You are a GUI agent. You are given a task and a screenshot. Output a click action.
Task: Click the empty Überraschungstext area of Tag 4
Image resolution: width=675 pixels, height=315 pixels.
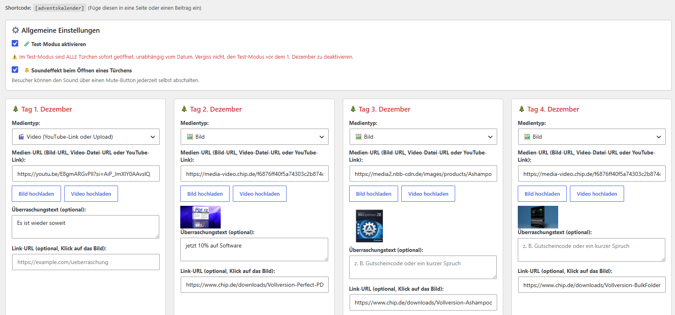(x=592, y=250)
